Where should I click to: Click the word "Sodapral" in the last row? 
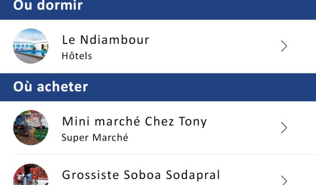pyautogui.click(x=196, y=175)
